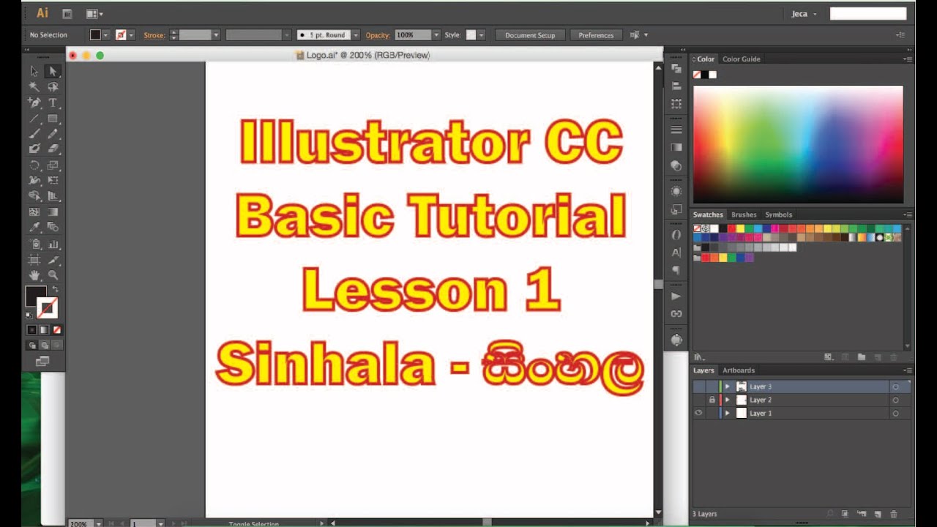Click the orange Stroke label link
The height and width of the screenshot is (527, 937).
click(154, 35)
